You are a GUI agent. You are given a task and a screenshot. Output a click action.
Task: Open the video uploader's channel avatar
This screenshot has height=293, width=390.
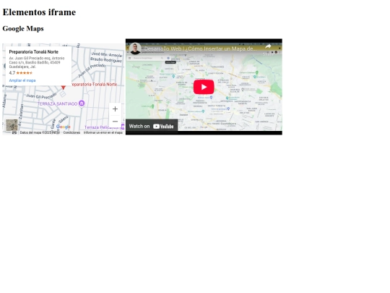coord(135,48)
